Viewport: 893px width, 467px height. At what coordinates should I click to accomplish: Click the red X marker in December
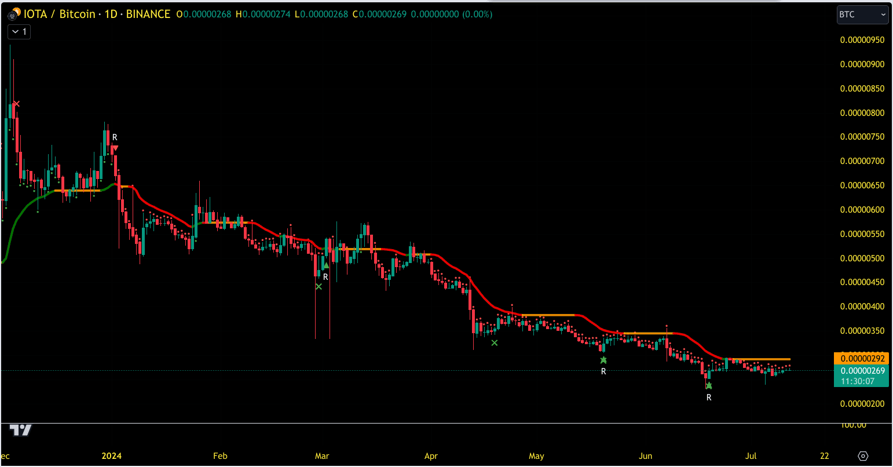pos(16,104)
